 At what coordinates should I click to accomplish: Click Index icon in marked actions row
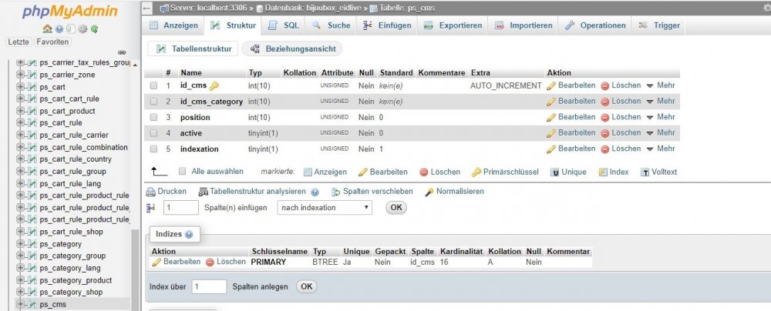(602, 172)
